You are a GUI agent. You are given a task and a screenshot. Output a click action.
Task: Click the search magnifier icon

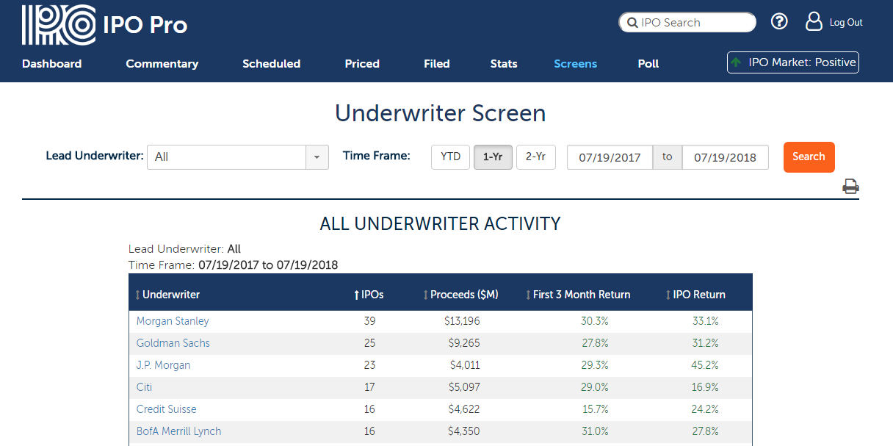[632, 23]
